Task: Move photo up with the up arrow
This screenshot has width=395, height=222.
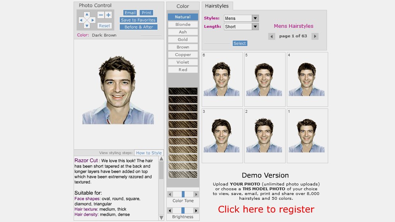Action: click(x=87, y=14)
